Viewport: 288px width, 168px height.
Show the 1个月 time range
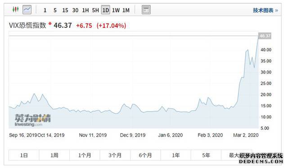point(85,155)
